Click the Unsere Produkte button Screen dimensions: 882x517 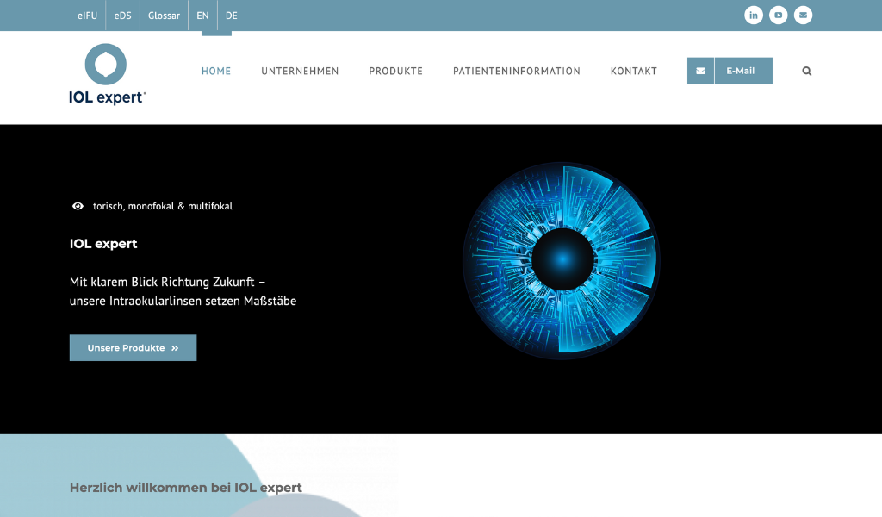point(133,347)
